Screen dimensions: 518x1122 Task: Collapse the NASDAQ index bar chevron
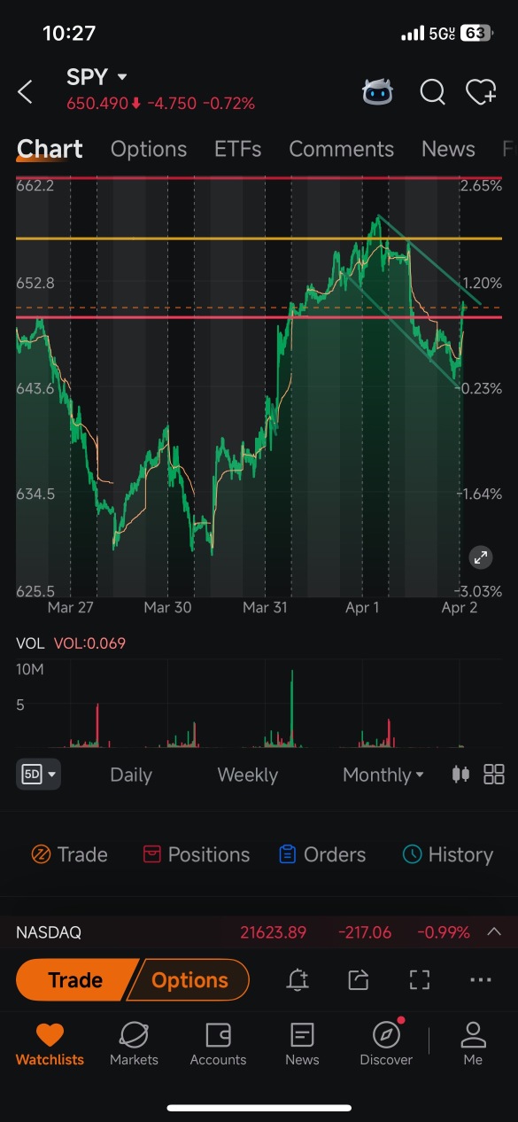point(494,931)
